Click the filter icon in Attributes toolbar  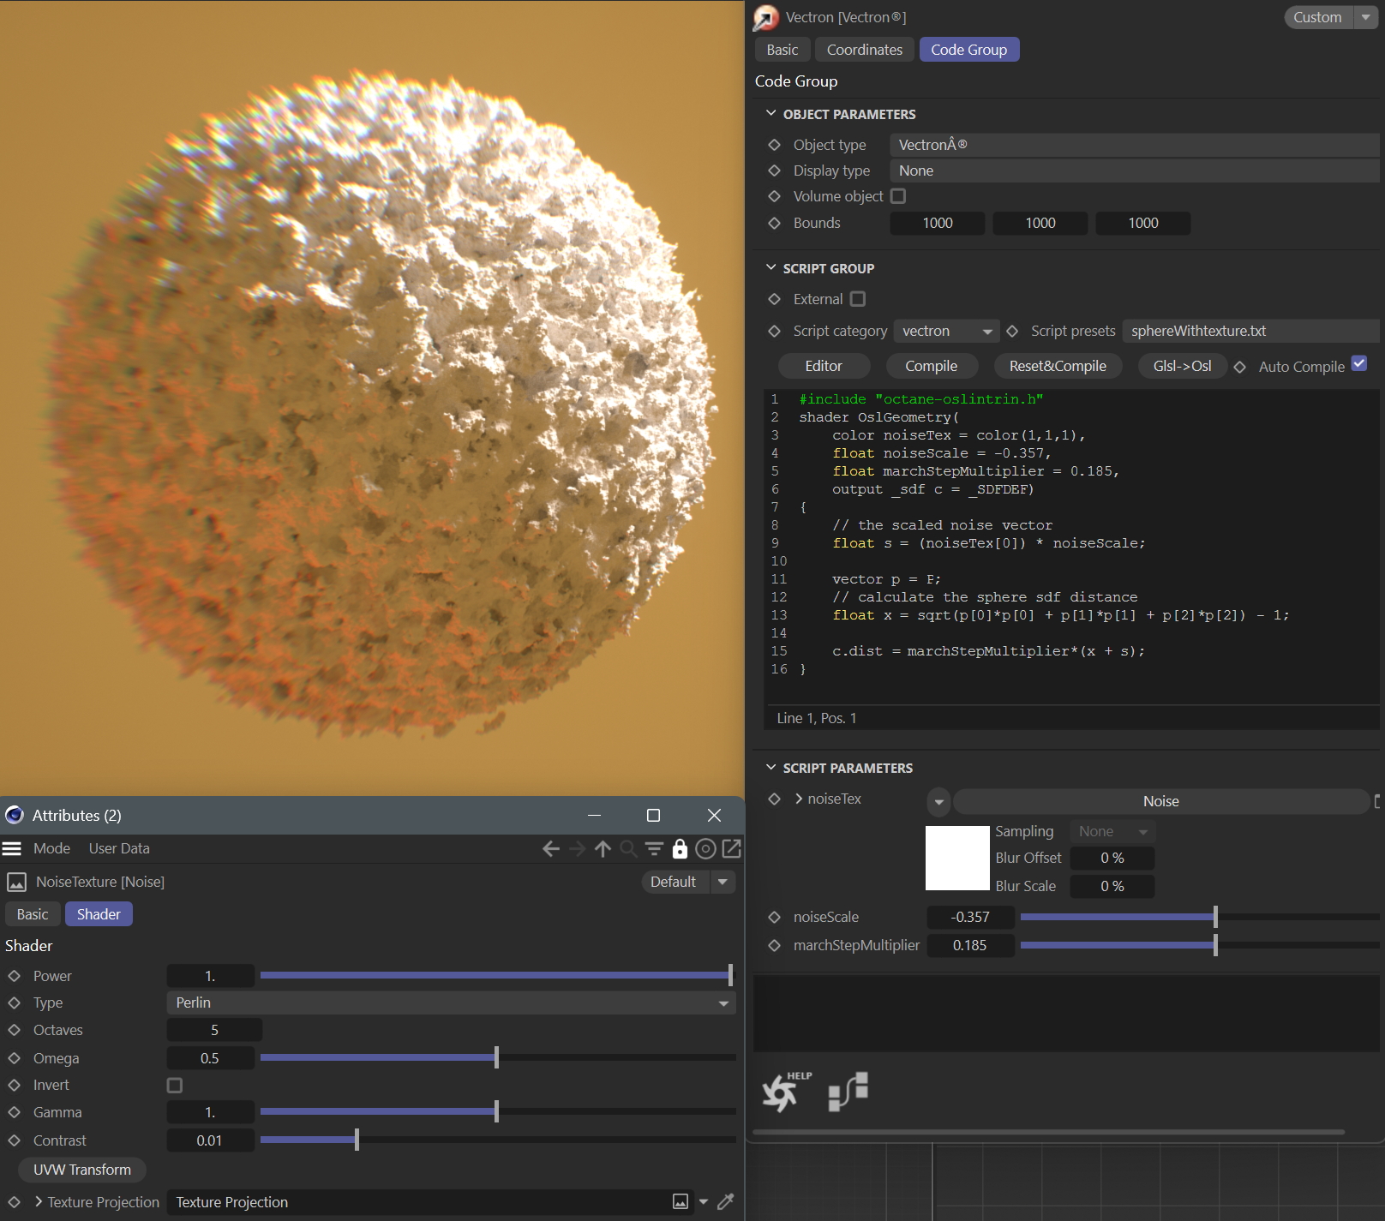tap(654, 848)
